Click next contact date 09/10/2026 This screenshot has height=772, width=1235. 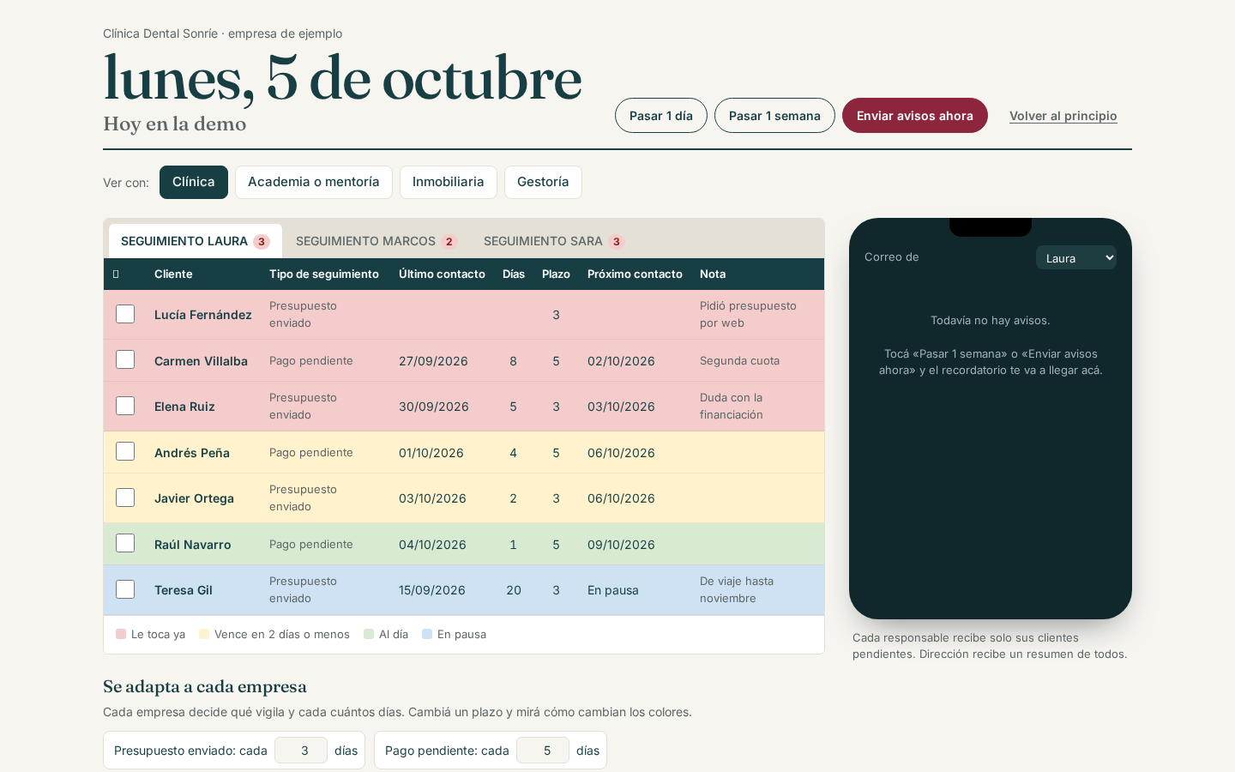click(621, 545)
